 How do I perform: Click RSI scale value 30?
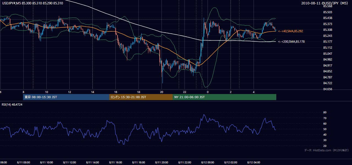point(325,140)
